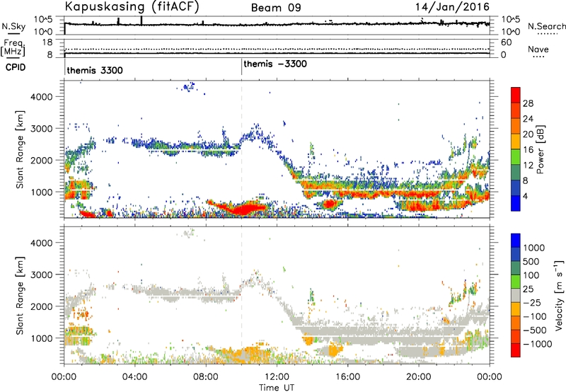
Task: Click the Power [dB] colorbar label
Action: pos(540,149)
